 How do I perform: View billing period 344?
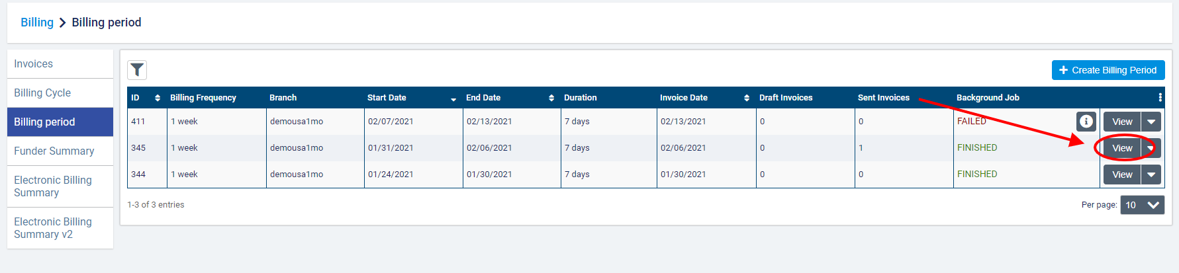(1122, 175)
